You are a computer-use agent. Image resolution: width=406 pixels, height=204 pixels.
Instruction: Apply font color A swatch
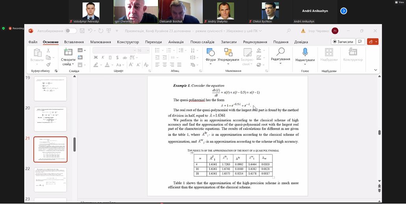[x=107, y=64]
